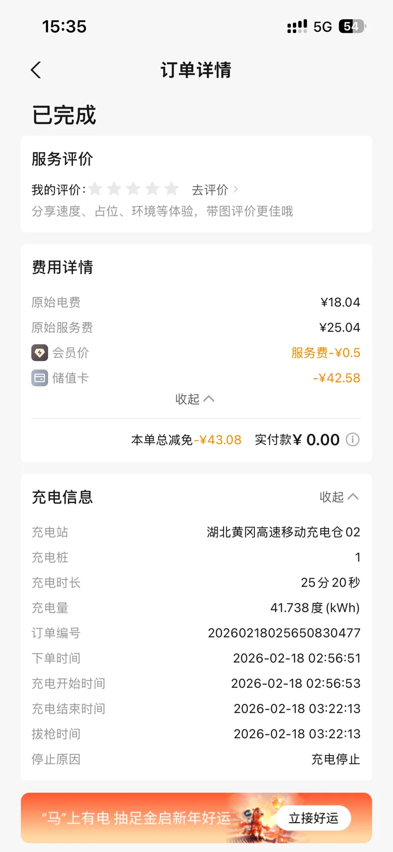Rate five stars with last star
This screenshot has width=393, height=852.
point(171,189)
